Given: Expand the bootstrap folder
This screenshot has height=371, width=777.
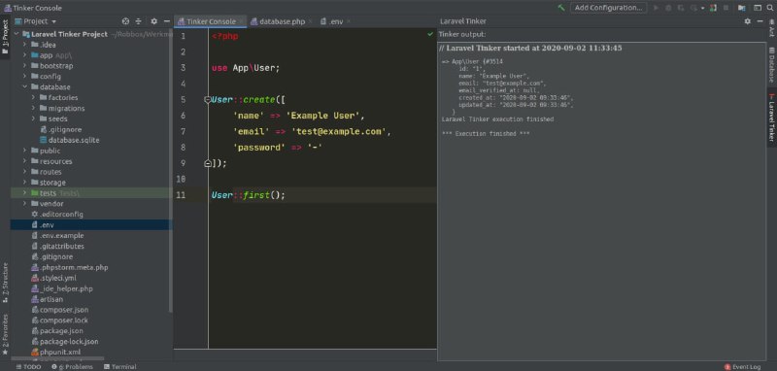Looking at the screenshot, I should pyautogui.click(x=25, y=66).
